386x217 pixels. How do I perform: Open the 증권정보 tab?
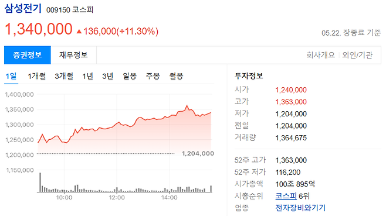(28, 55)
